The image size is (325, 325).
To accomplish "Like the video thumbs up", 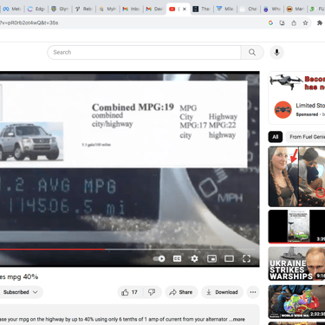I will point(129,292).
